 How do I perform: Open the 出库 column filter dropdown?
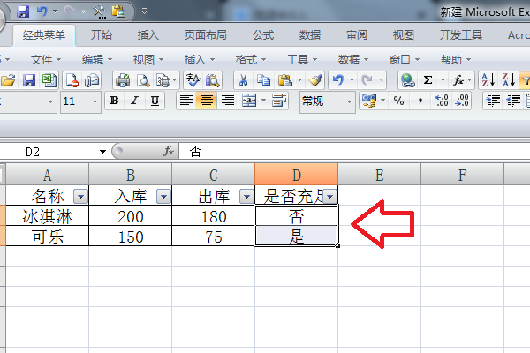click(246, 196)
